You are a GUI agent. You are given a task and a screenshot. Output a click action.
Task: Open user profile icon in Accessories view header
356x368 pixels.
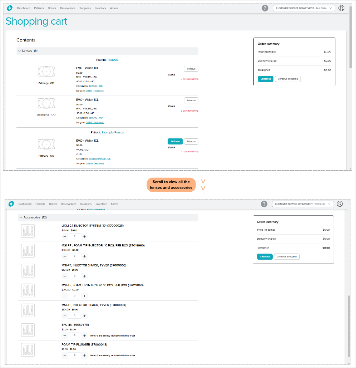coord(340,204)
